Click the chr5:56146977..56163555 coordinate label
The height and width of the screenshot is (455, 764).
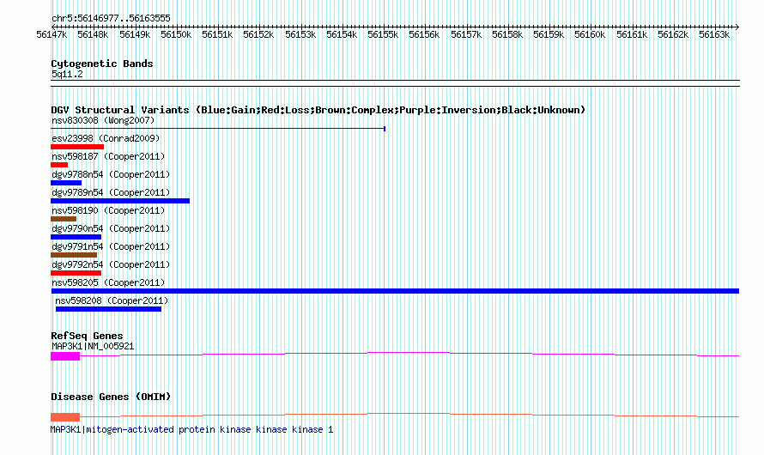coord(111,19)
